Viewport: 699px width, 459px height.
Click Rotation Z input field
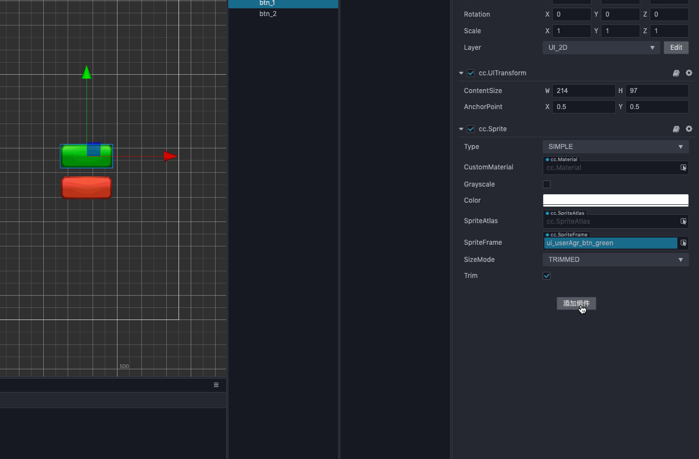669,14
